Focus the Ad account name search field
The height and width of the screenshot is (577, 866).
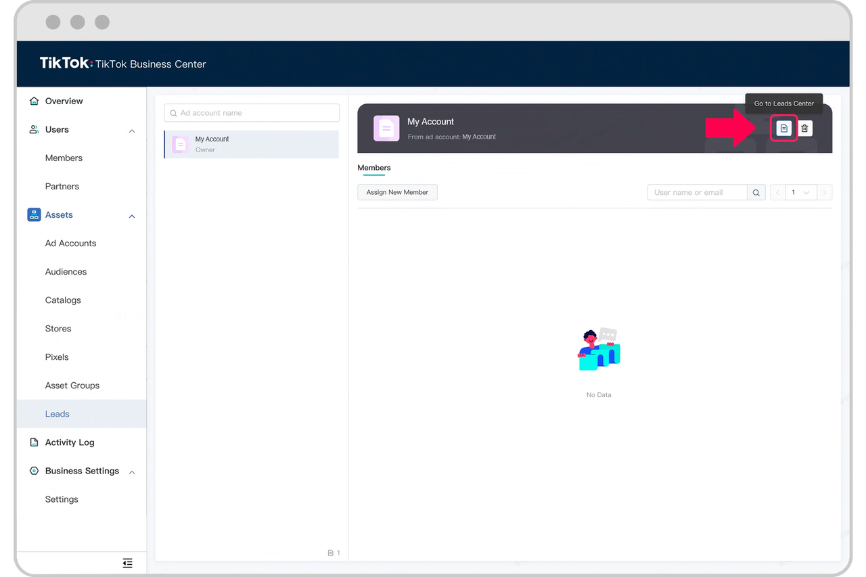(252, 113)
